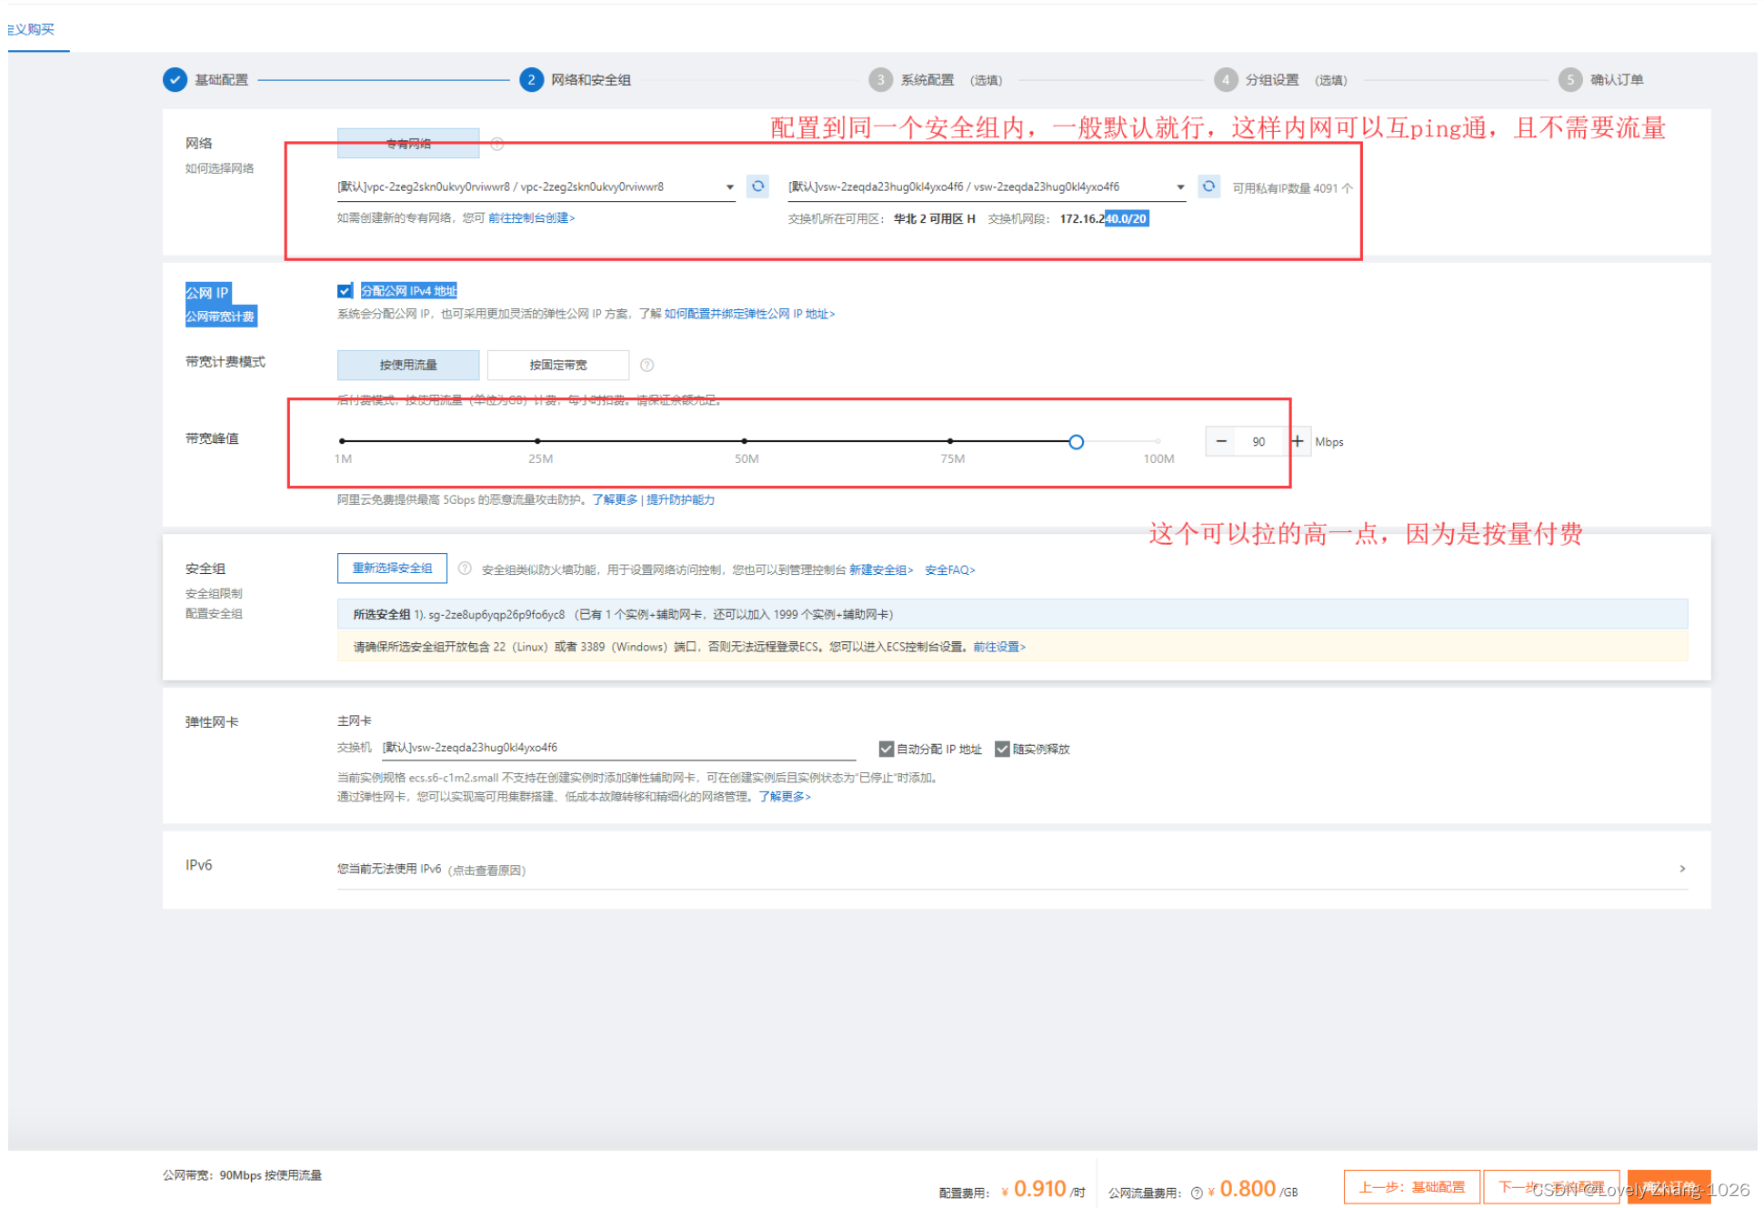Open 新建安全组 link
This screenshot has width=1764, height=1208.
coord(881,570)
